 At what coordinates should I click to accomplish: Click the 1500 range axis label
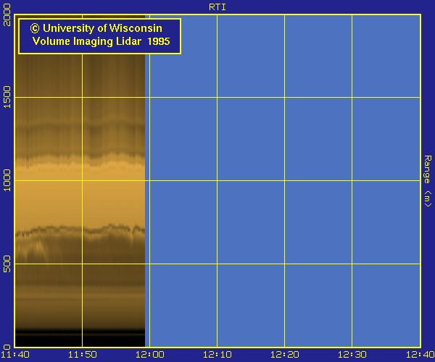tap(7, 97)
